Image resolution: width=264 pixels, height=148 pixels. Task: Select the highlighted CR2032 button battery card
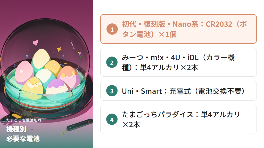178,29
